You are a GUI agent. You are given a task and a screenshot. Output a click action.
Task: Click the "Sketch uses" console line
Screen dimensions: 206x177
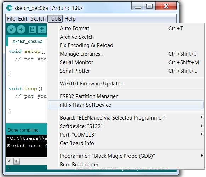pyautogui.click(x=27, y=146)
